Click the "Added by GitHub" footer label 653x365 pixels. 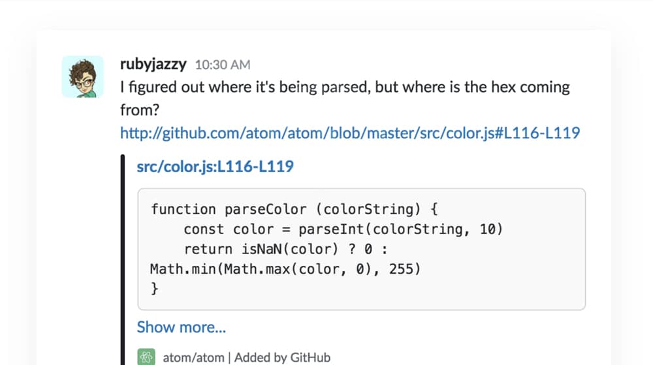click(x=282, y=357)
